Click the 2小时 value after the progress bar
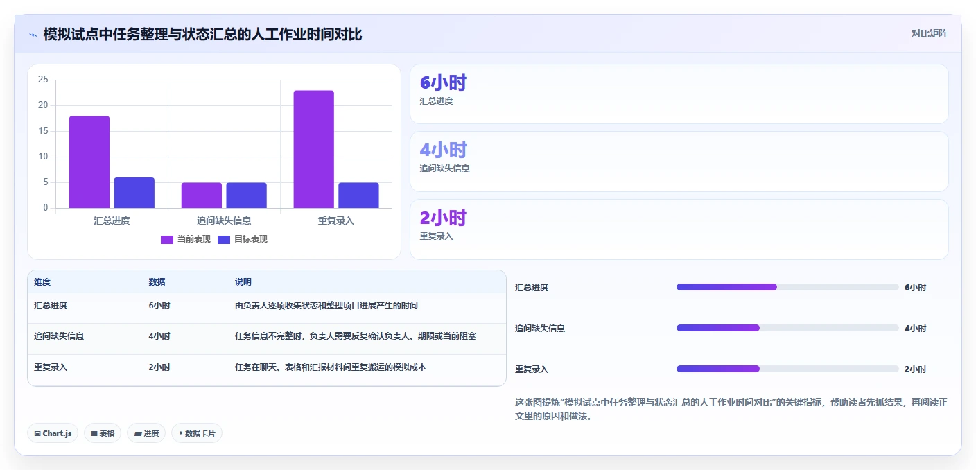The width and height of the screenshot is (976, 470). [915, 369]
